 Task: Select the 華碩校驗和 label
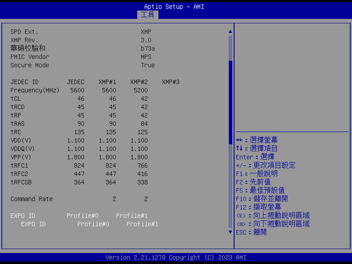pyautogui.click(x=28, y=48)
